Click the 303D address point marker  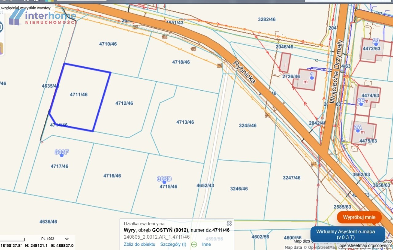point(164,182)
